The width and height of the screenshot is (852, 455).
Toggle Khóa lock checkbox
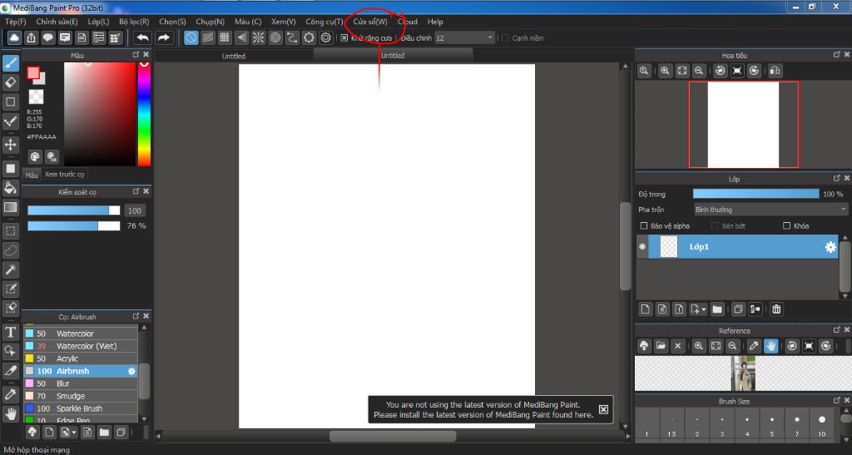click(786, 226)
